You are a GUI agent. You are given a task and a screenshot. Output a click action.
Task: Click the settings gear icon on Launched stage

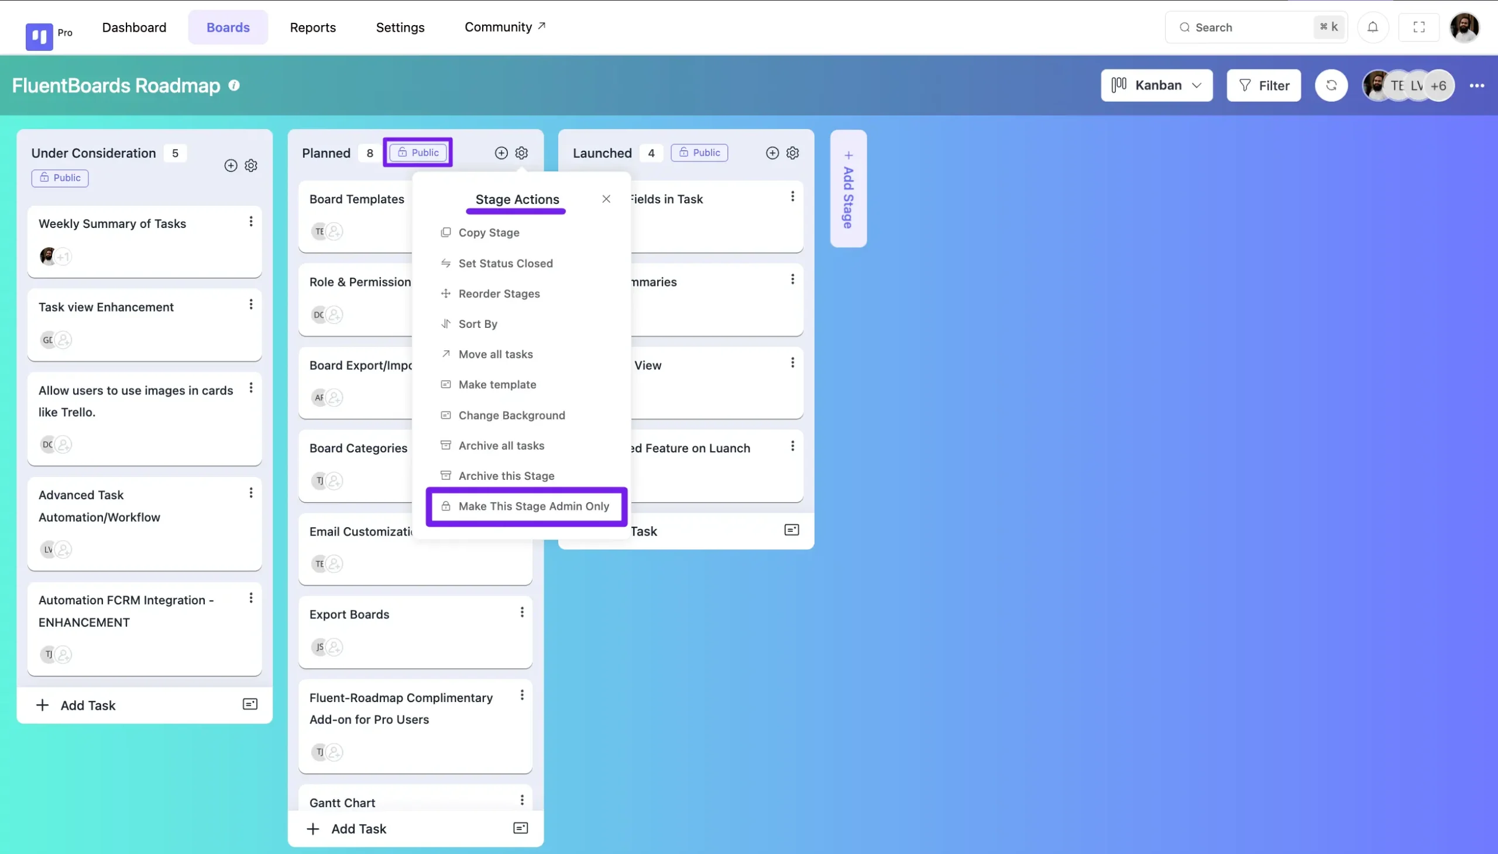[792, 153]
